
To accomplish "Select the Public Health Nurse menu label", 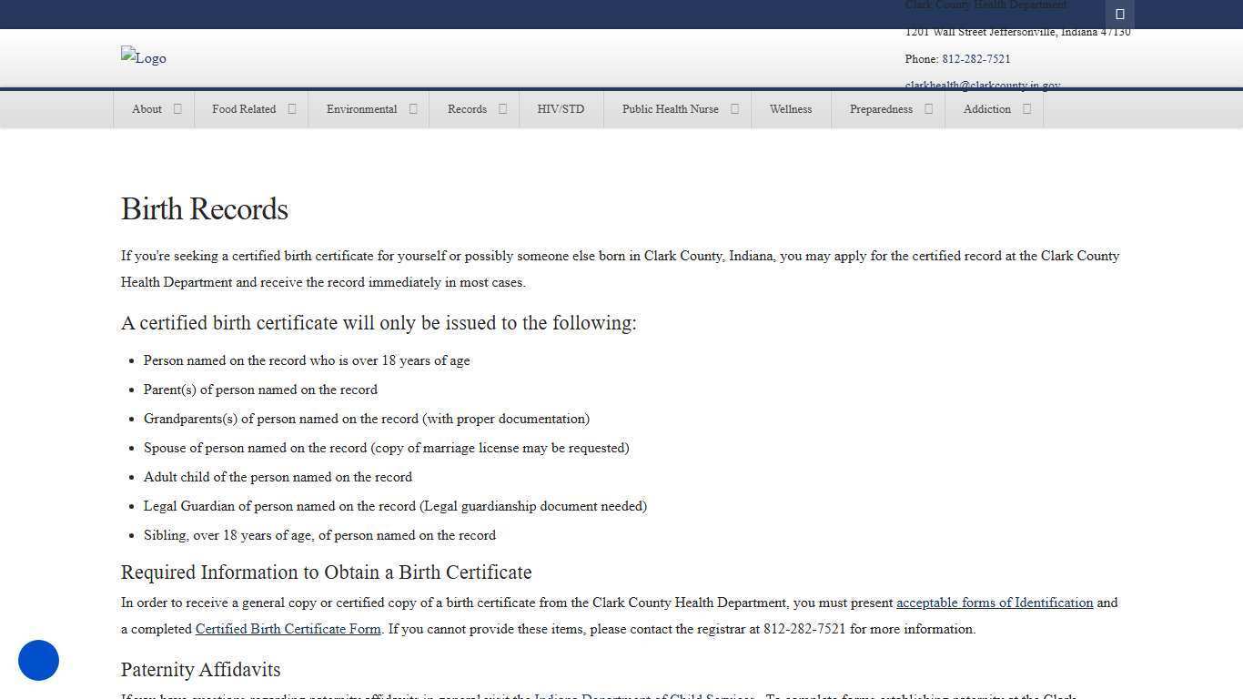I will point(670,109).
